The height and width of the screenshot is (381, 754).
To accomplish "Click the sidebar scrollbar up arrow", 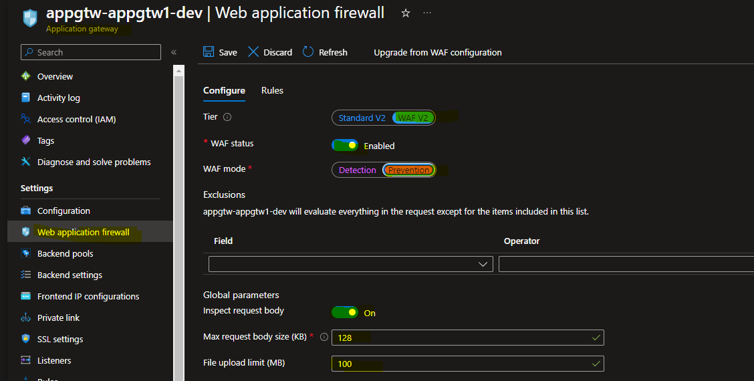I will pos(179,71).
